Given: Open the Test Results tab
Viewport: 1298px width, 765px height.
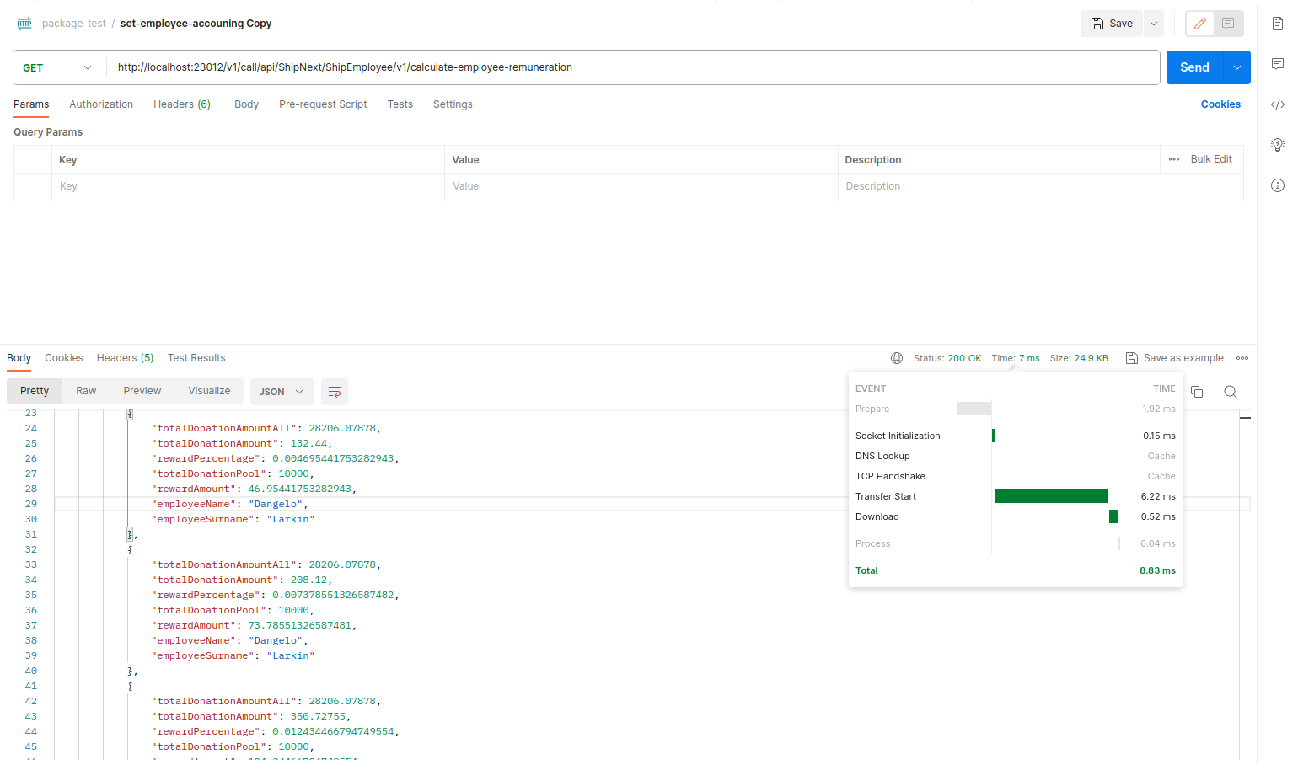Looking at the screenshot, I should (x=196, y=358).
